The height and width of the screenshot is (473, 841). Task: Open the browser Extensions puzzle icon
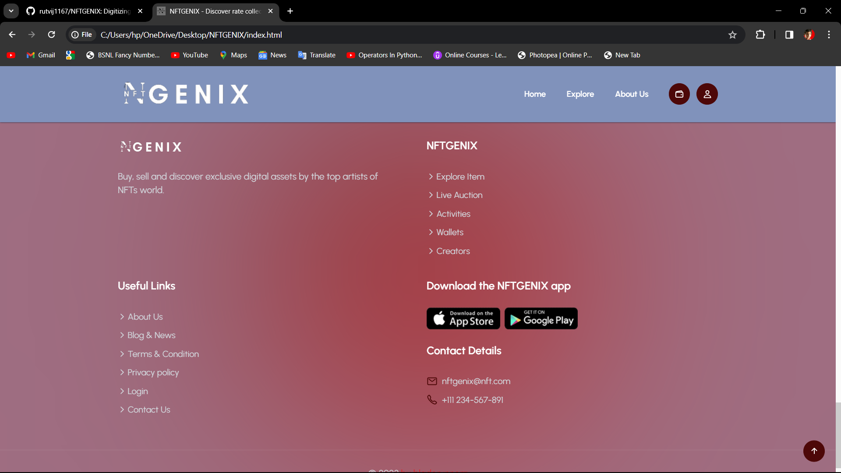pyautogui.click(x=760, y=35)
